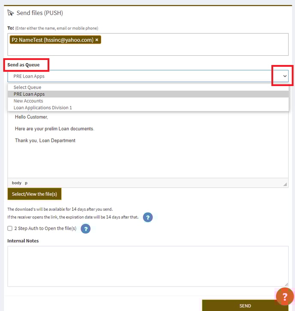Select the 'p' element path in editor
The image size is (295, 311).
pos(26,183)
